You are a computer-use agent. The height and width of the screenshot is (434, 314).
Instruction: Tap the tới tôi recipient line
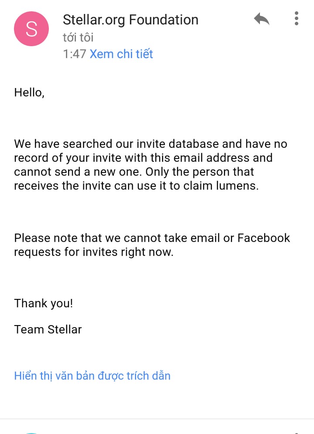[78, 37]
